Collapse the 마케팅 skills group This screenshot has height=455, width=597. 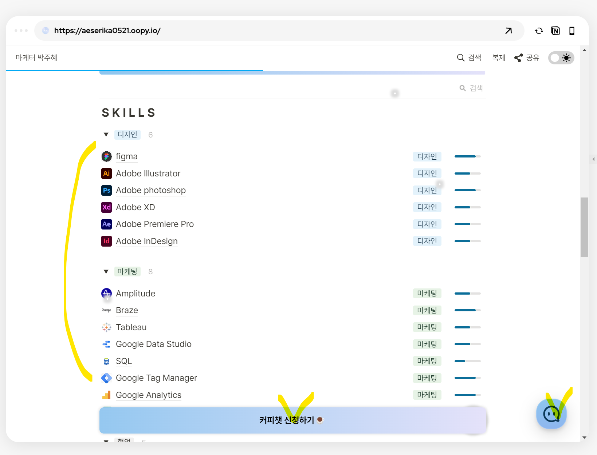[x=106, y=272]
